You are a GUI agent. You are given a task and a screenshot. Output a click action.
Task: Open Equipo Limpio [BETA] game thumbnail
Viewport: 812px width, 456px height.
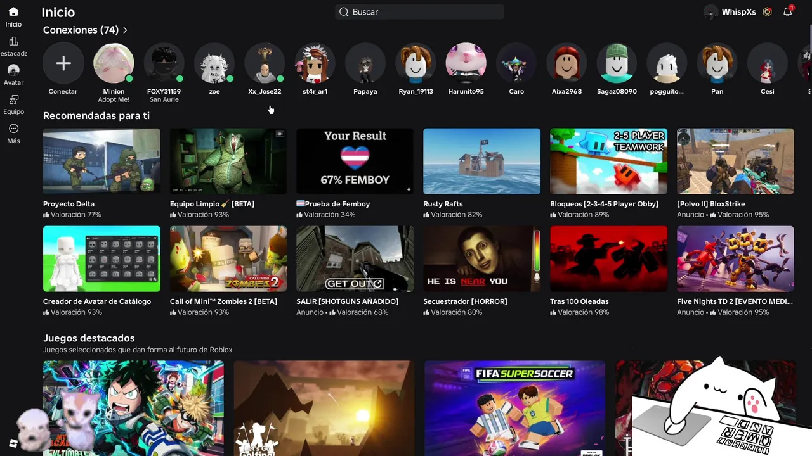228,161
